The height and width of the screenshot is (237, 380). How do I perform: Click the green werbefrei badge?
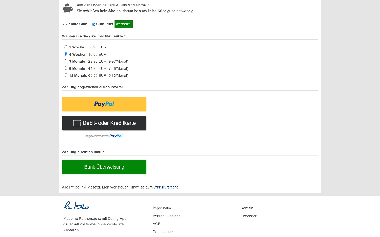123,24
